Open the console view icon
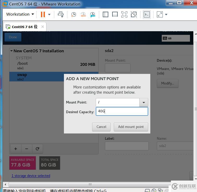Screen dimensions: 197x192 pos(147,15)
